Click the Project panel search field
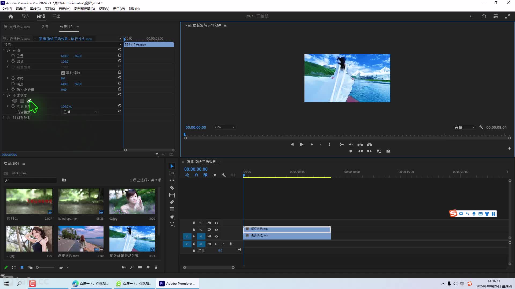Viewport: 515px width, 289px height. point(30,180)
